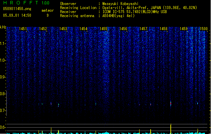The height and width of the screenshot is (134, 211).
Task: Click the tallest yellow power spike after 1458
Action: click(171, 129)
